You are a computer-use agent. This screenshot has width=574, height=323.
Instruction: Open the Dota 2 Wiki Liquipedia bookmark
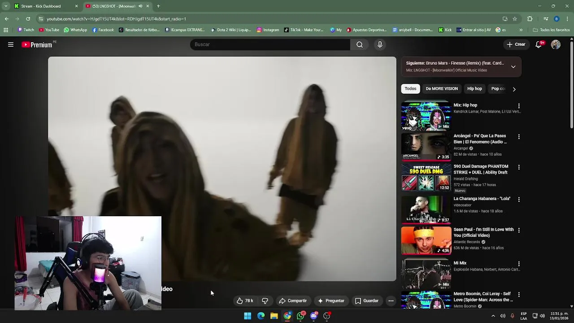coord(230,30)
